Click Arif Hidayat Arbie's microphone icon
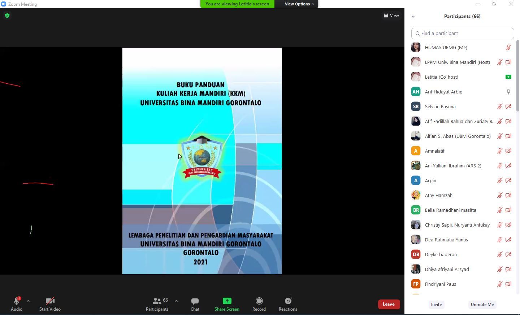This screenshot has width=520, height=315. click(508, 92)
